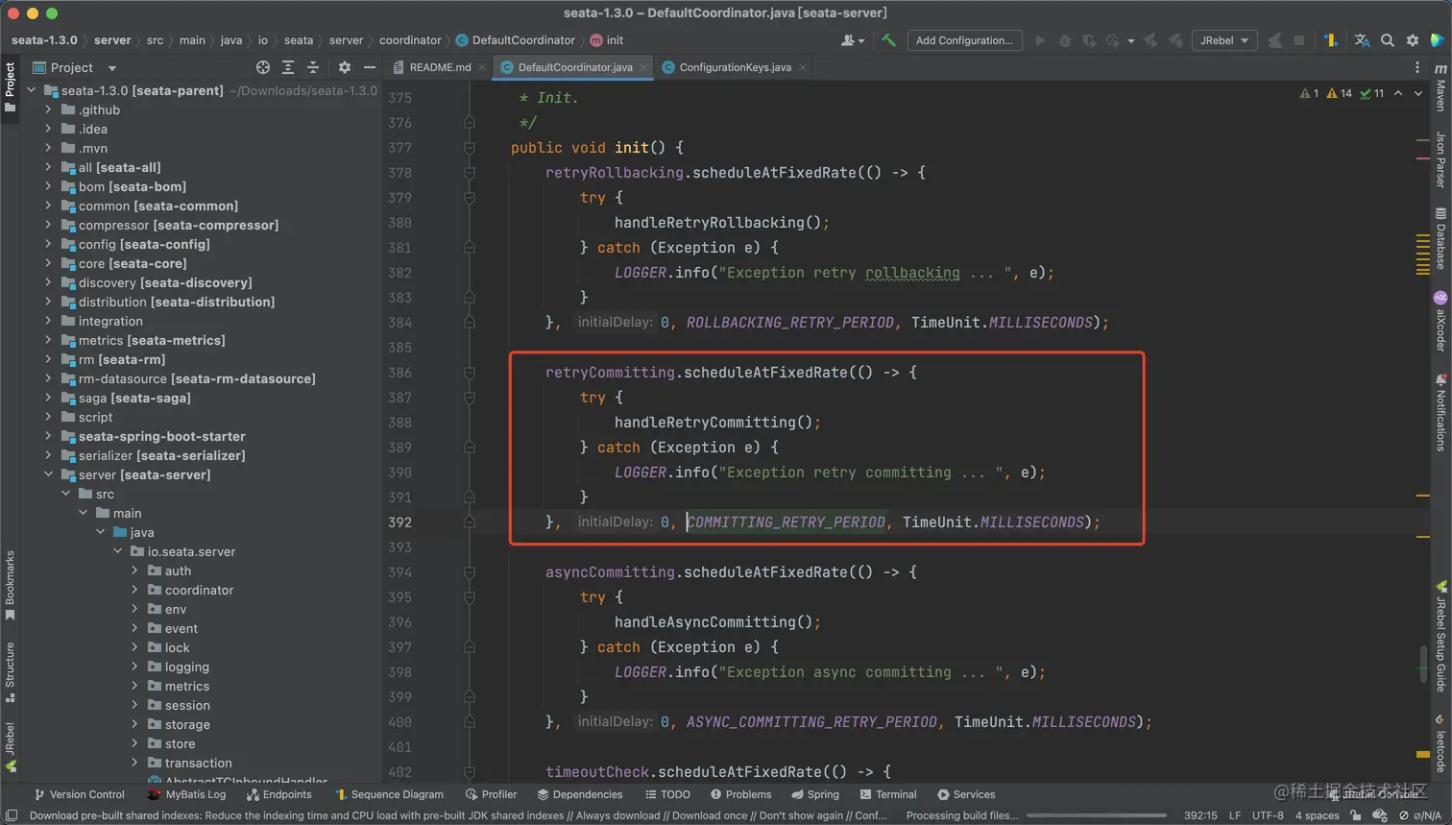Change file encoding UTF-8 in status bar
The width and height of the screenshot is (1452, 825).
point(1268,815)
